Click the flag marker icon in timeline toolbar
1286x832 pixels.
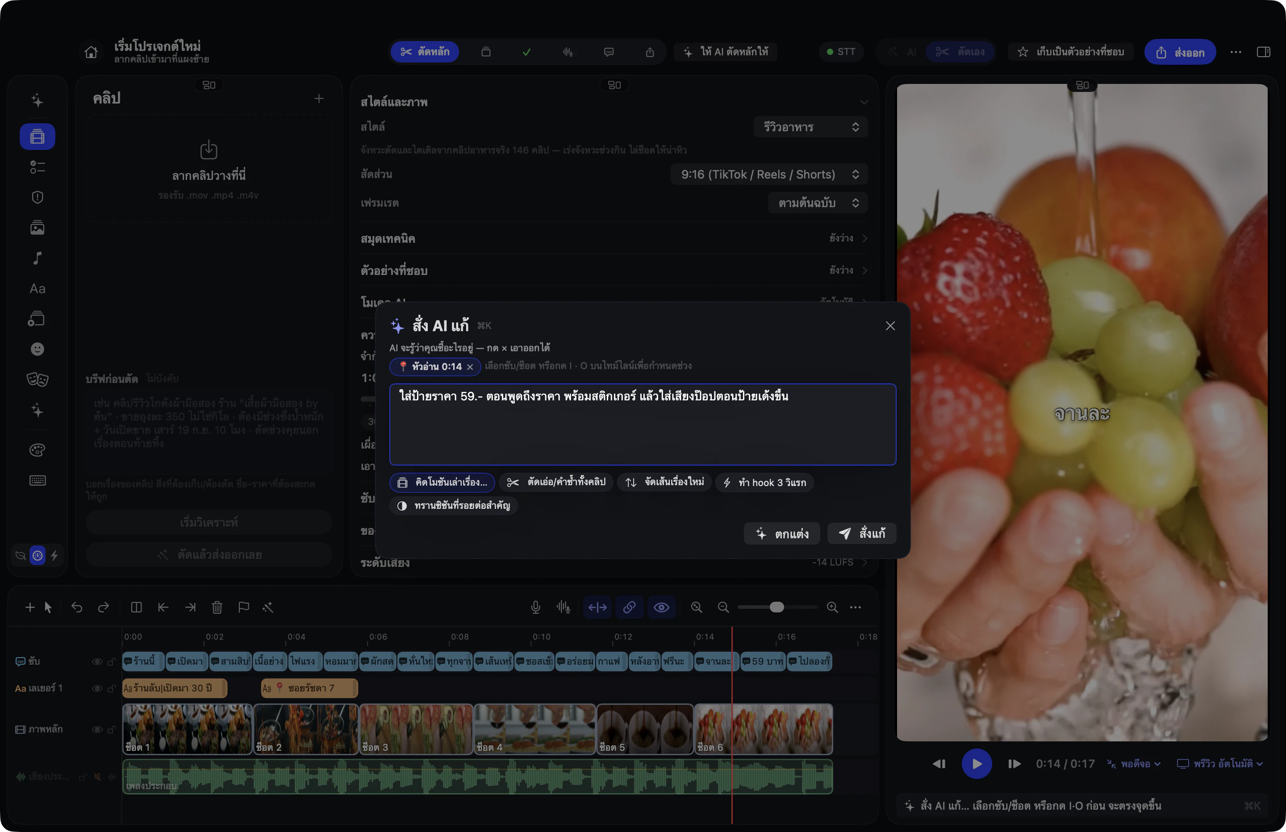[244, 607]
